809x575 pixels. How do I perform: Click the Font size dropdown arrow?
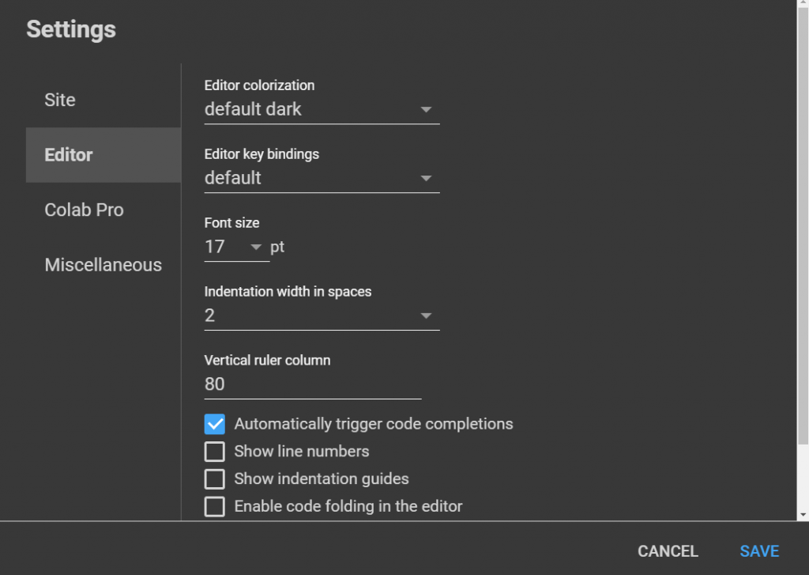click(x=255, y=247)
